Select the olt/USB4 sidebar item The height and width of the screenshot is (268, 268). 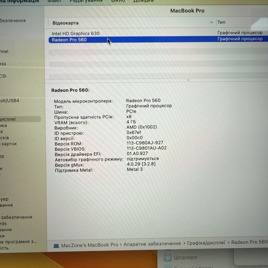[10, 100]
